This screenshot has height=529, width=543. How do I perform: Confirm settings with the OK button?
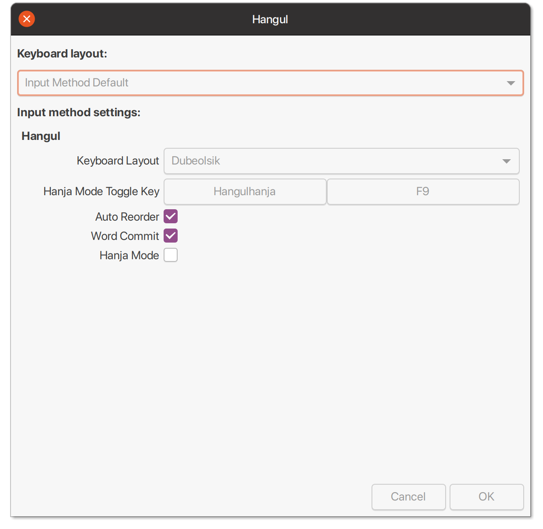[486, 497]
